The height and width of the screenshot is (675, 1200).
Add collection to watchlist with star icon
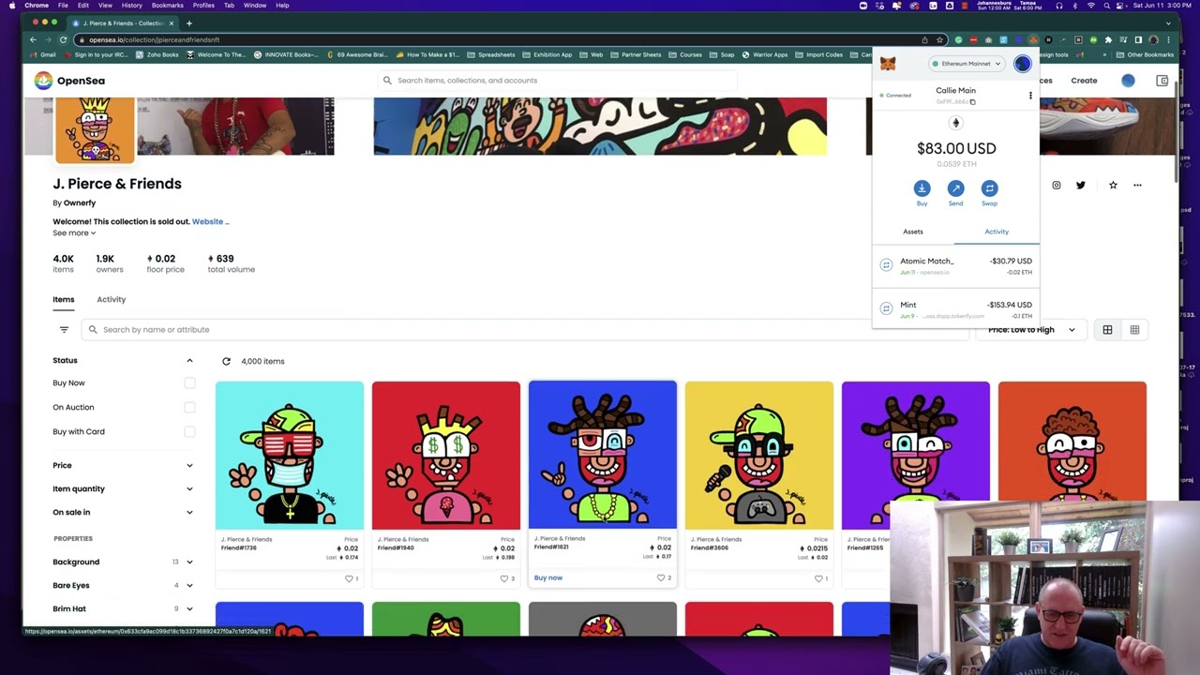pyautogui.click(x=1113, y=186)
